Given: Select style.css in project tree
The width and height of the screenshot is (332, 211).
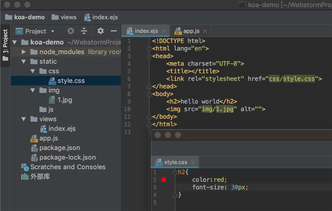Looking at the screenshot, I should click(66, 81).
